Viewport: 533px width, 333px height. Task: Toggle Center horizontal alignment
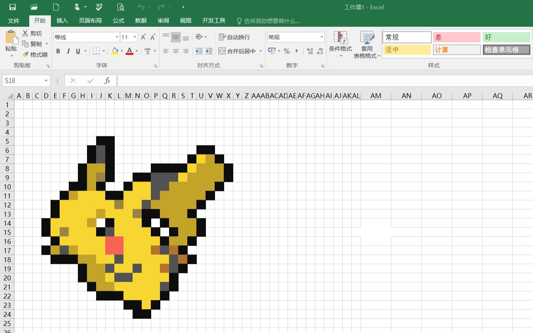tap(176, 51)
